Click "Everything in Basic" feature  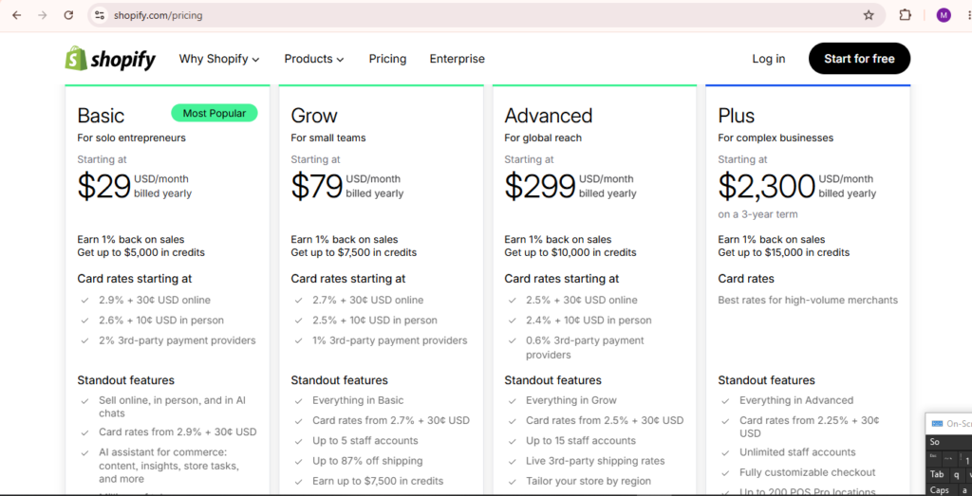pyautogui.click(x=358, y=400)
